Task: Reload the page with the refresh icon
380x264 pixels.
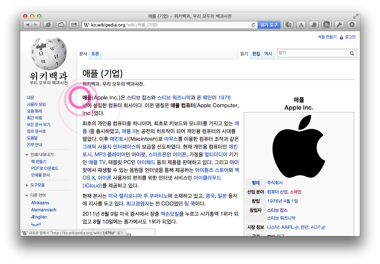Action: (253, 25)
